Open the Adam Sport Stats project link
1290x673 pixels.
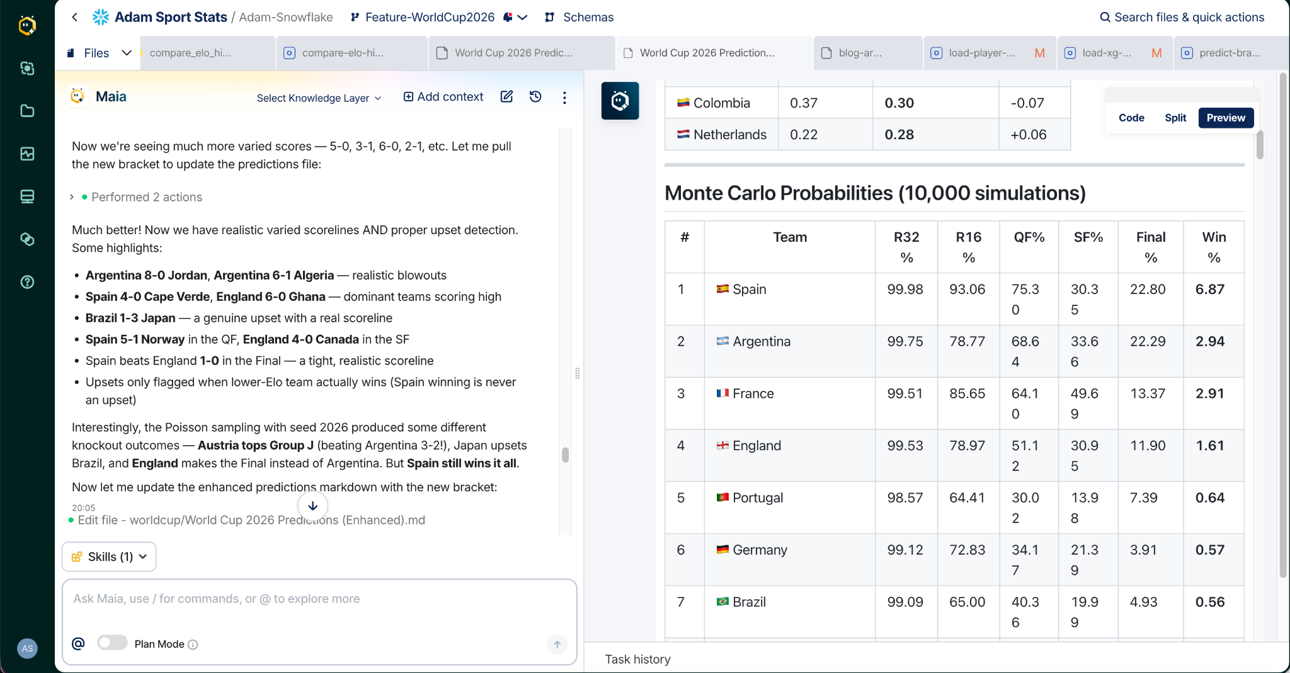coord(171,17)
